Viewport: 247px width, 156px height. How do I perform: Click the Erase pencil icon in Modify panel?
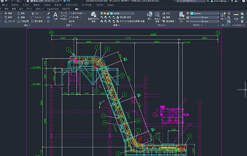point(48,13)
